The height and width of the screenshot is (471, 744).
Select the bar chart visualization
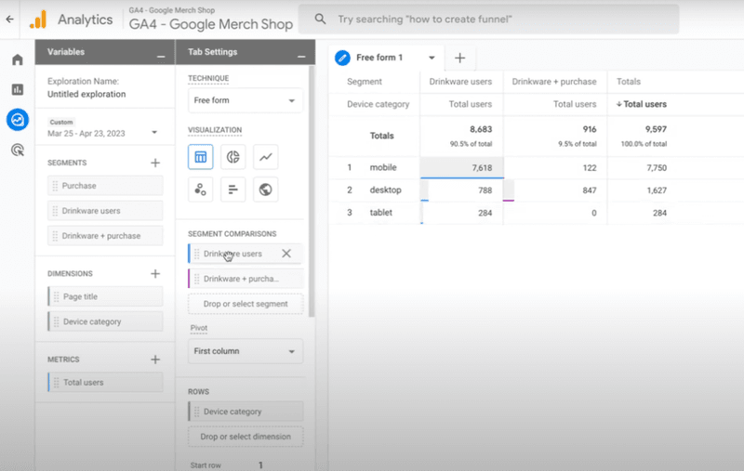click(x=233, y=190)
